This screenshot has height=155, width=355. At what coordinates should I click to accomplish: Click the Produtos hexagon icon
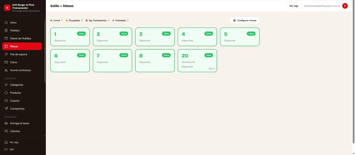coord(6,93)
